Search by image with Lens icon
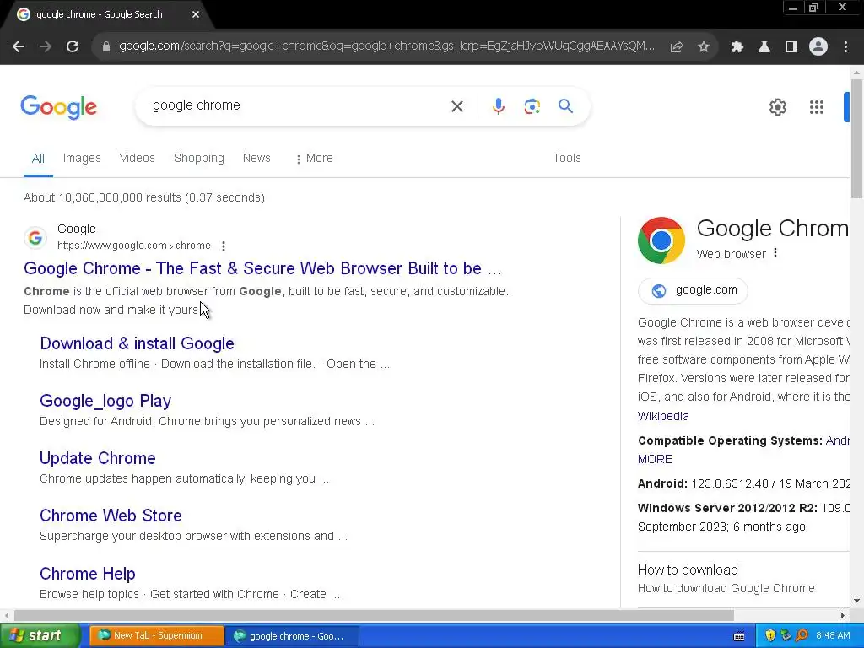Viewport: 864px width, 648px height. click(532, 105)
